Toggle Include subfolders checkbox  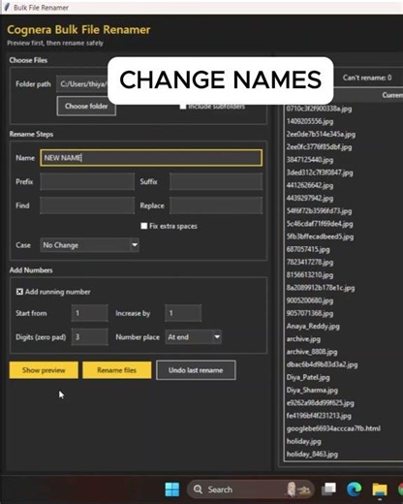click(x=183, y=107)
